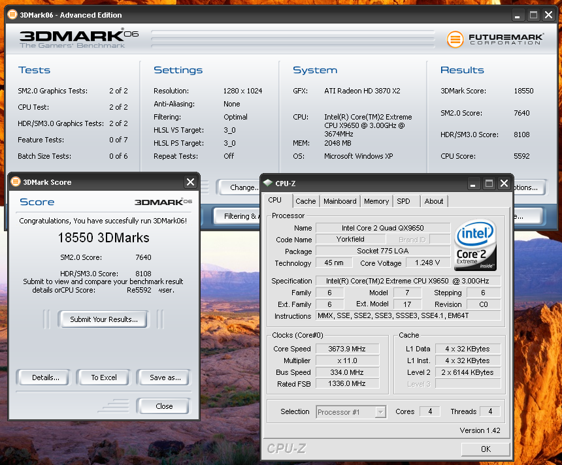The image size is (562, 465).
Task: Click the MEM value 2048 MB
Action: point(338,143)
